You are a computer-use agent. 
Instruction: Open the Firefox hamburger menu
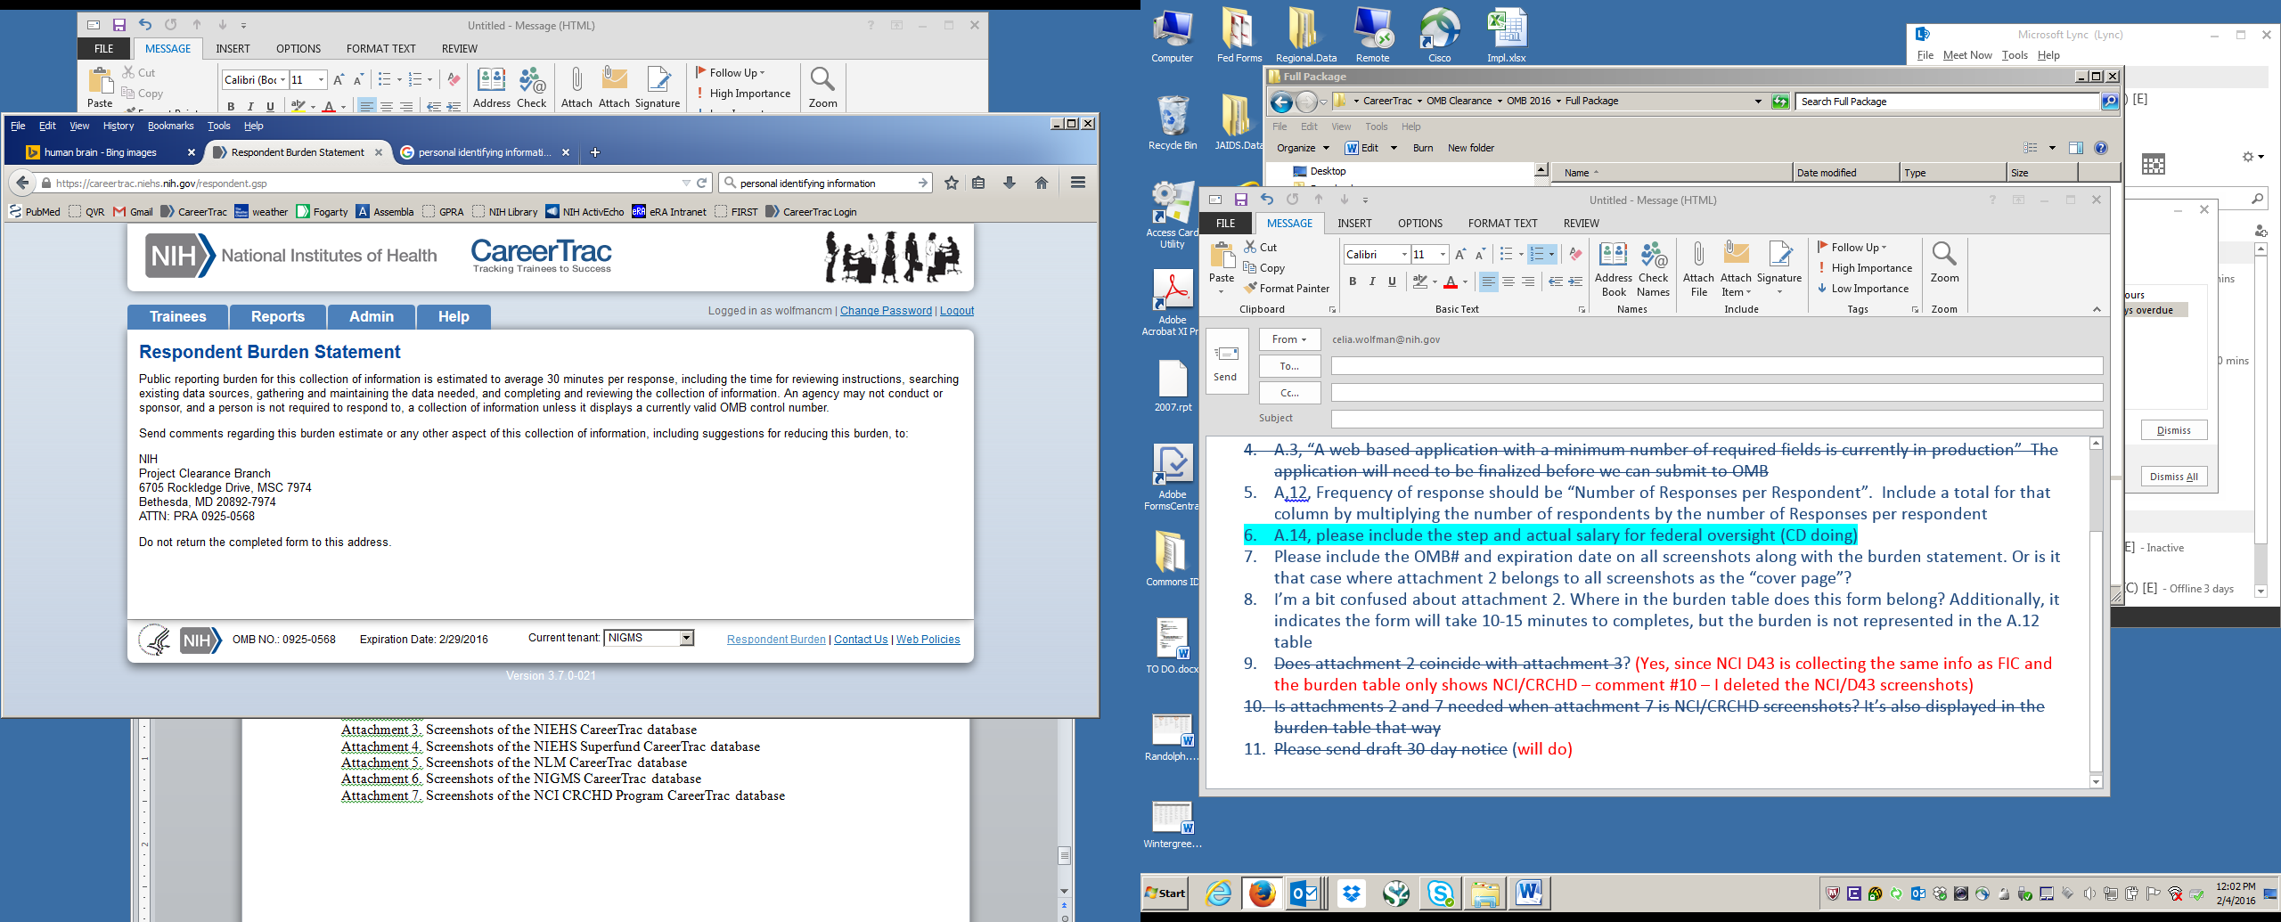1078,183
